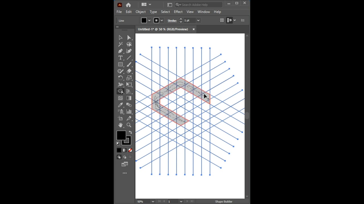
Task: Select the Hand tool
Action: [121, 125]
